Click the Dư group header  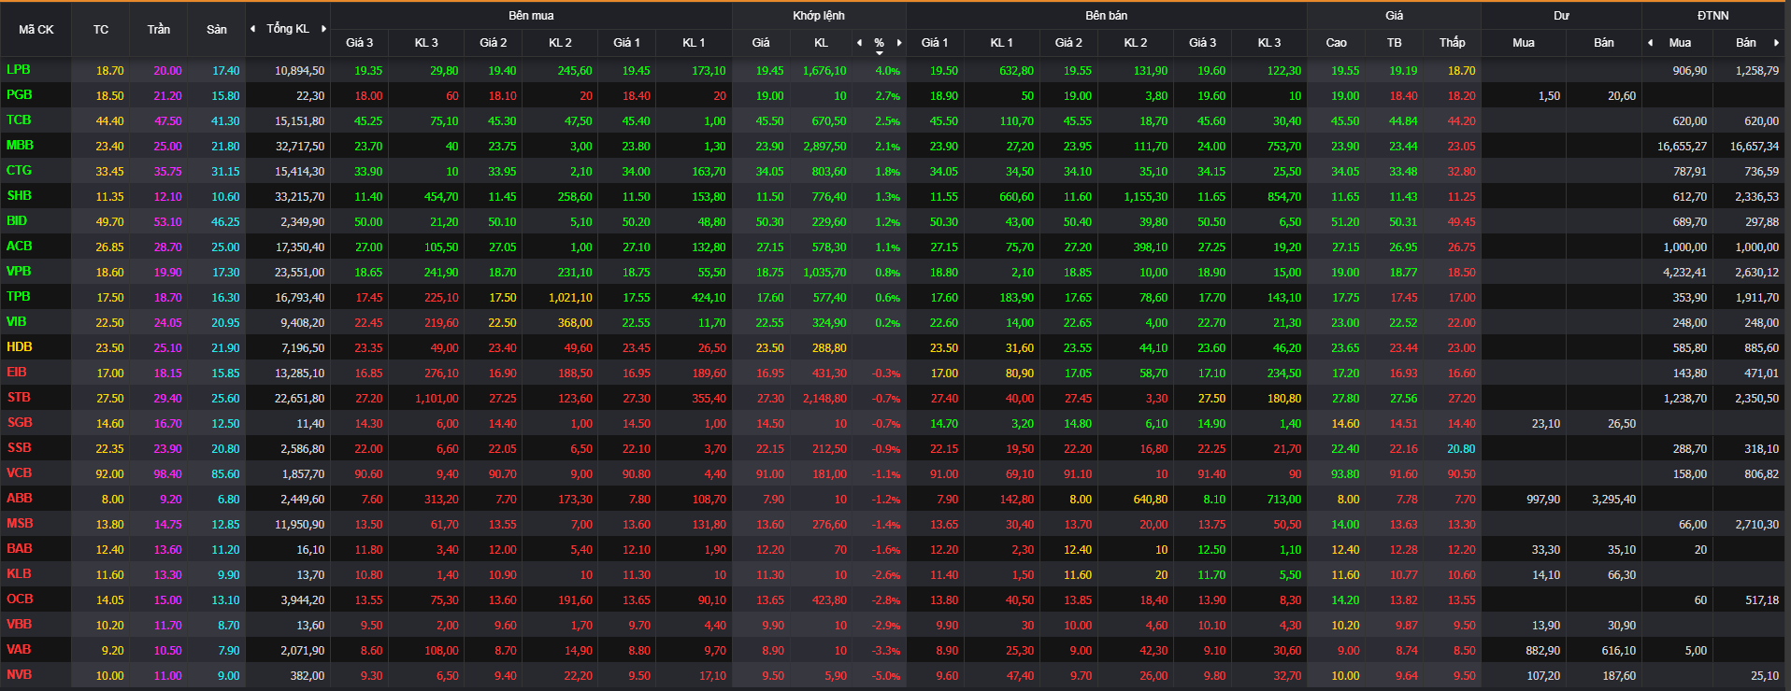1561,15
